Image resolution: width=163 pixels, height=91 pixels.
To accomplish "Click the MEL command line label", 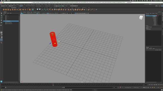I will 71,90.
